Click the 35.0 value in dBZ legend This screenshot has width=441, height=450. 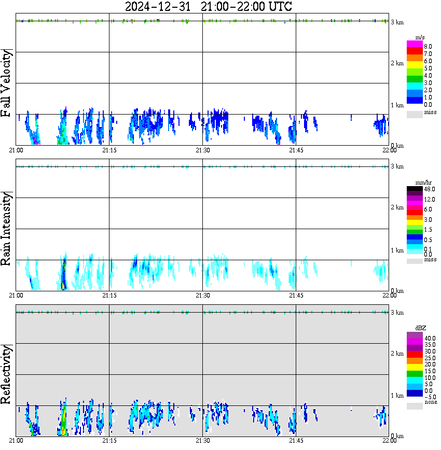(x=430, y=345)
